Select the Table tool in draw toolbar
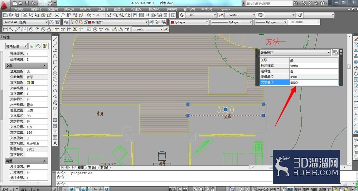 pyautogui.click(x=55, y=138)
